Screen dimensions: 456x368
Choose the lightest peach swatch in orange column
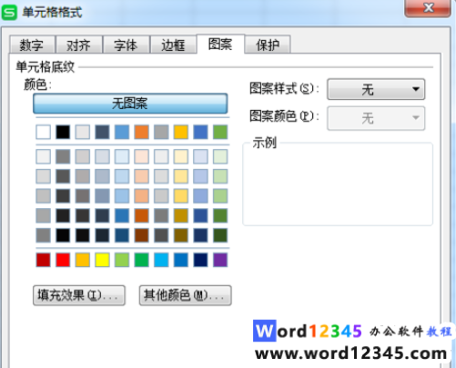click(x=142, y=156)
